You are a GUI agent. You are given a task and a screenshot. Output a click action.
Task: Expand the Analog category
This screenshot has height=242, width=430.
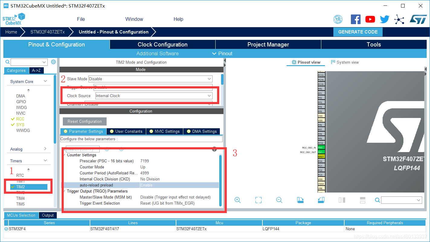tap(45, 149)
